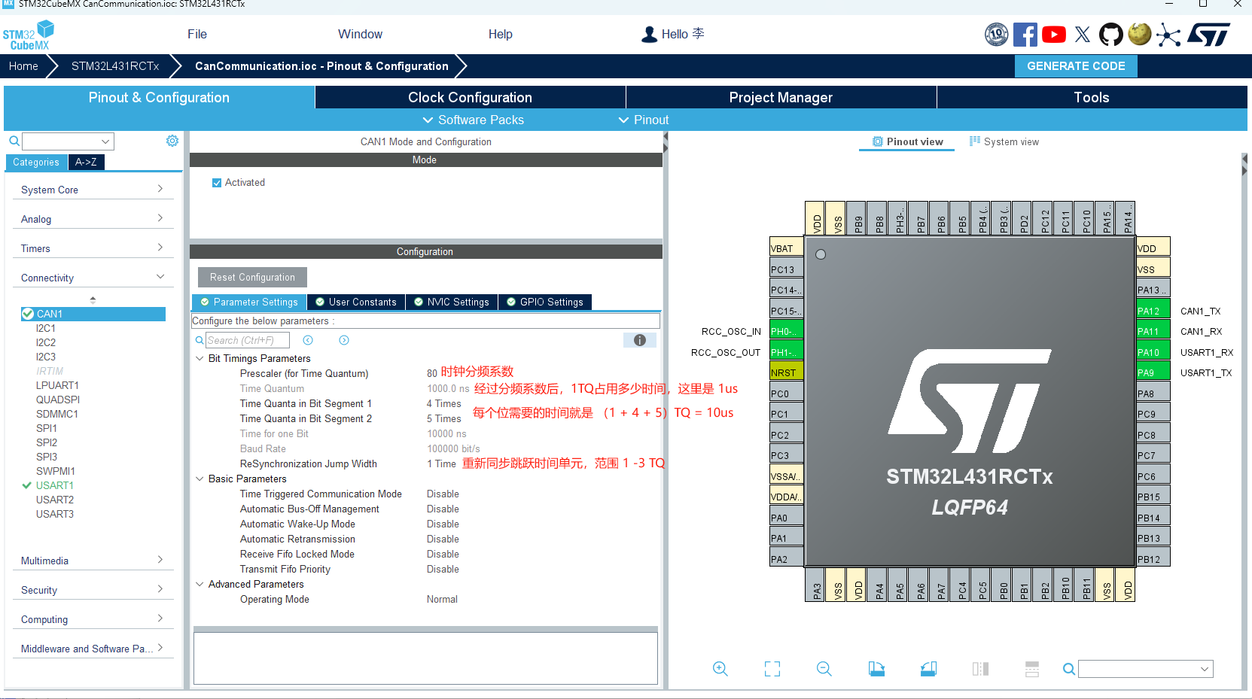
Task: Switch to the Clock Configuration tab
Action: pos(470,97)
